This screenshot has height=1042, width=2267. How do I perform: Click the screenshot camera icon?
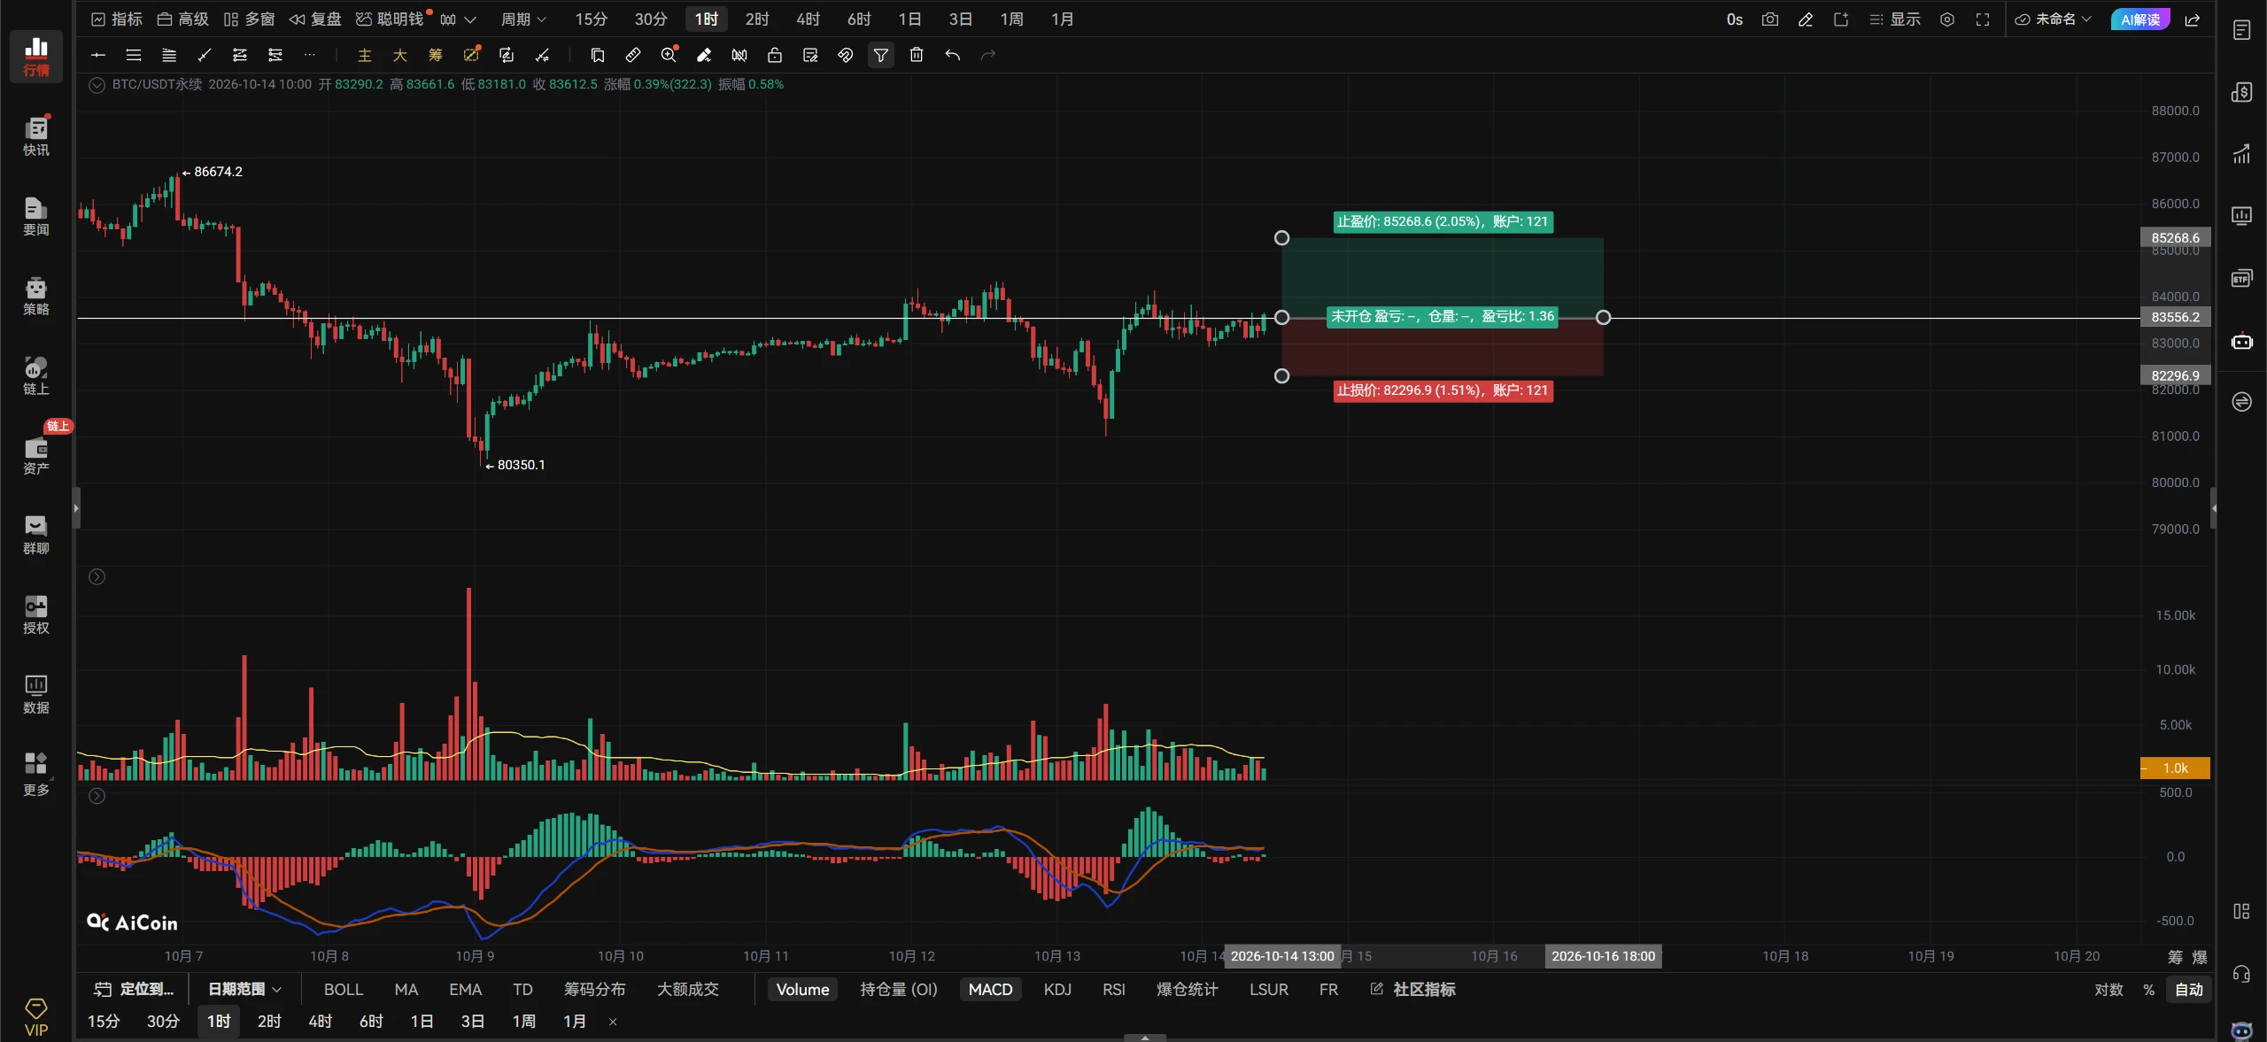point(1769,19)
